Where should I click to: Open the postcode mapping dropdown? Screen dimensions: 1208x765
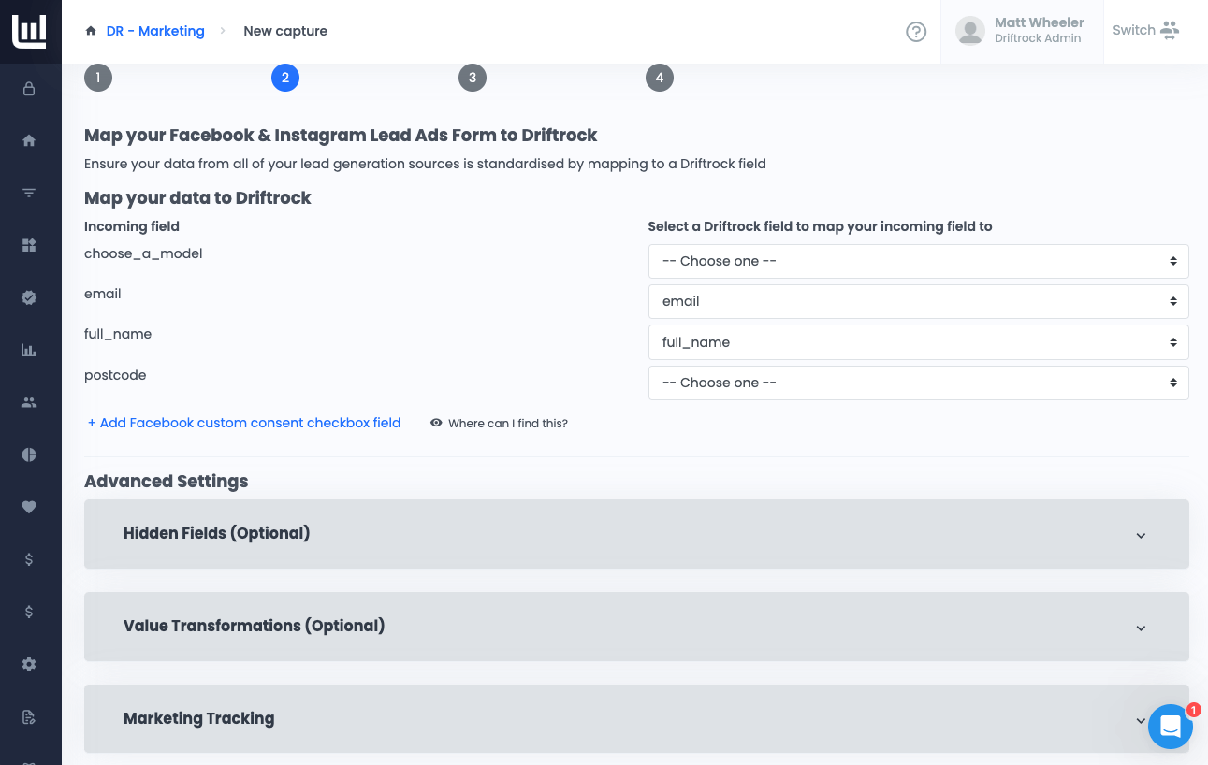918,382
